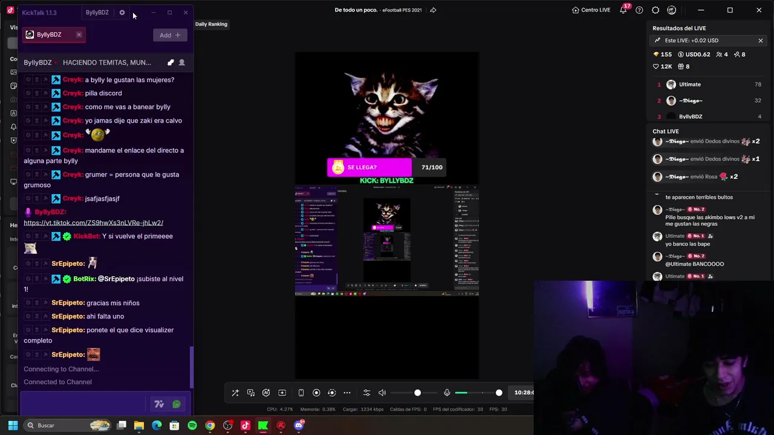Click the KickBot username in chat

click(x=86, y=236)
